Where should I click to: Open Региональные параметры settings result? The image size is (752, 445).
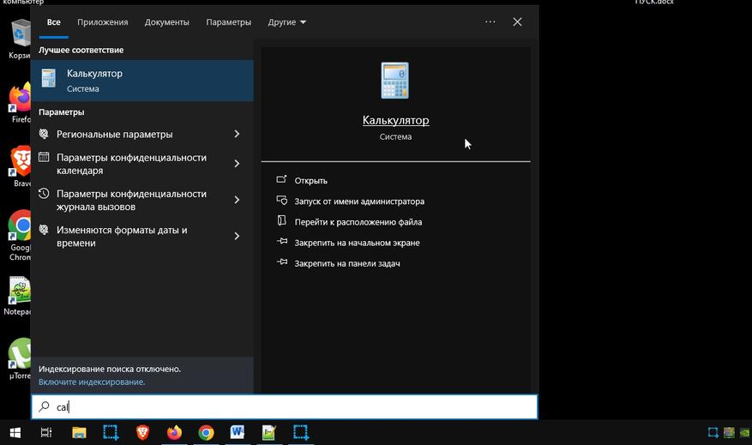coord(142,134)
